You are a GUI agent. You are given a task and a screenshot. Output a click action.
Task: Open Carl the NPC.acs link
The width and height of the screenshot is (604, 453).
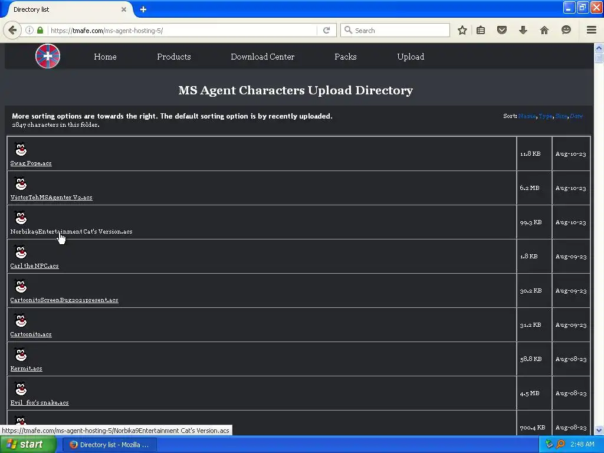coord(35,266)
